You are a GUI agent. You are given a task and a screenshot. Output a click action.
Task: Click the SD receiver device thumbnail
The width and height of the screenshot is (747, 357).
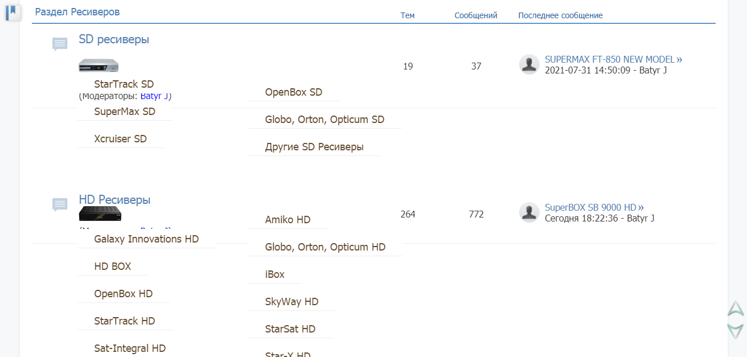point(99,65)
